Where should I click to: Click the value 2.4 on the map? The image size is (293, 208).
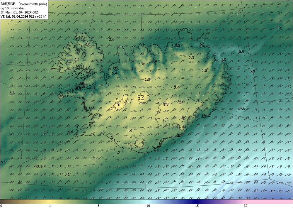coord(177,87)
